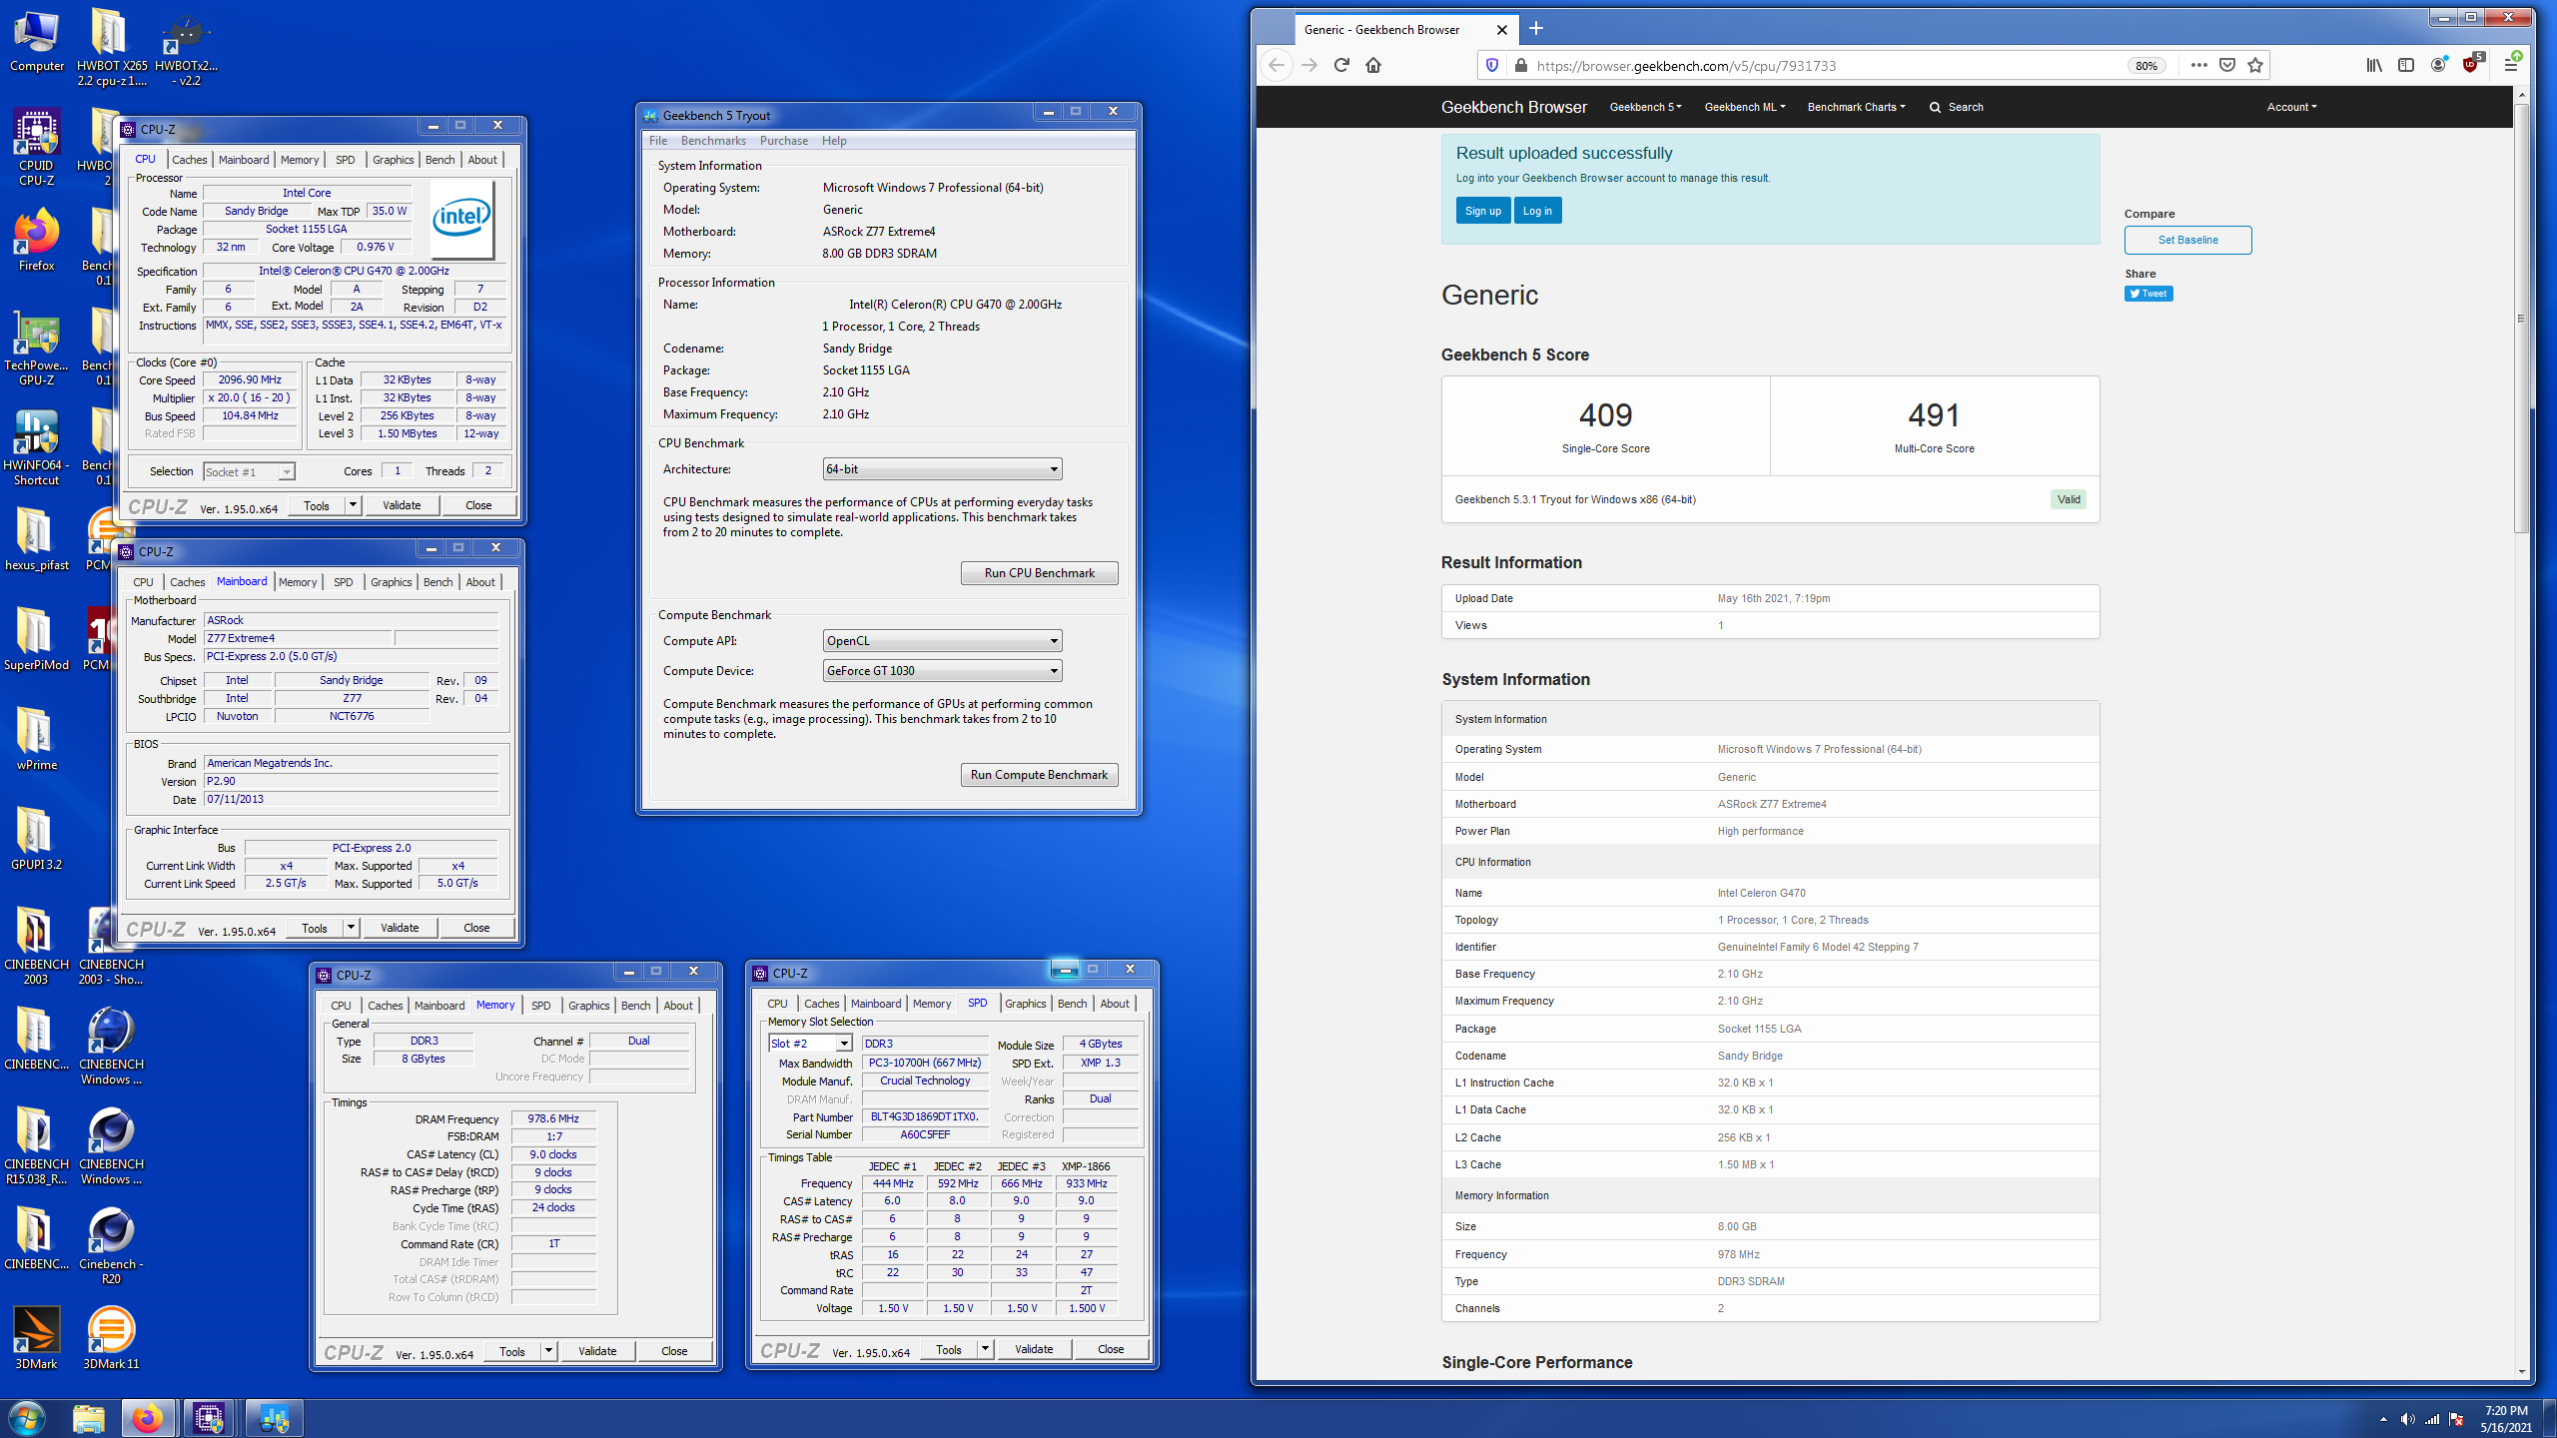Open Firefox desktop shortcut
This screenshot has height=1438, width=2557.
point(36,240)
